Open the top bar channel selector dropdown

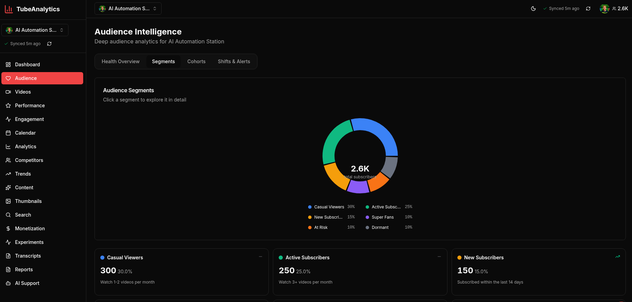128,9
